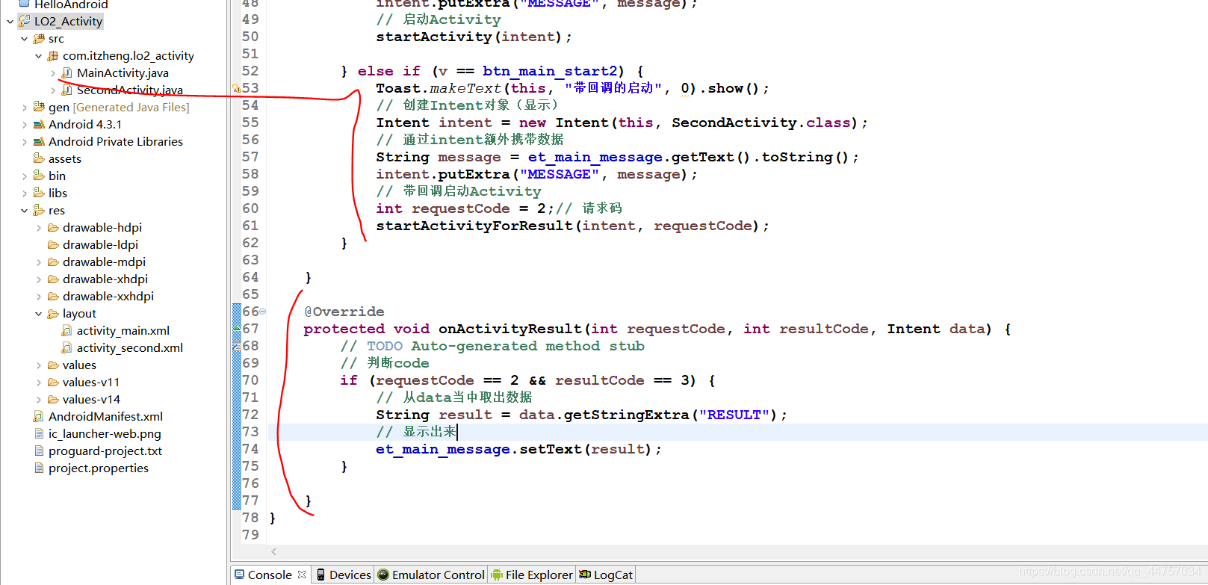Click the left arrow of the editor horizontal scrollbar
Screen dimensions: 1208x585
(274, 551)
